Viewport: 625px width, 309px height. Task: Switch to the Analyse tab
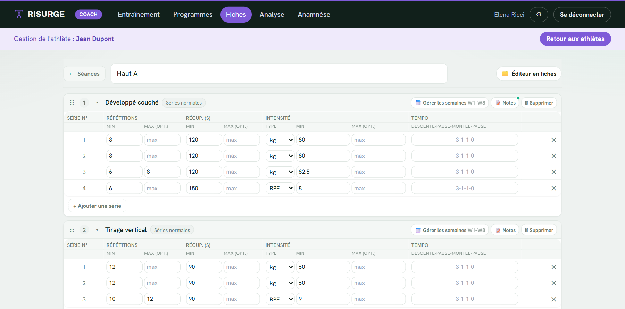[272, 15]
